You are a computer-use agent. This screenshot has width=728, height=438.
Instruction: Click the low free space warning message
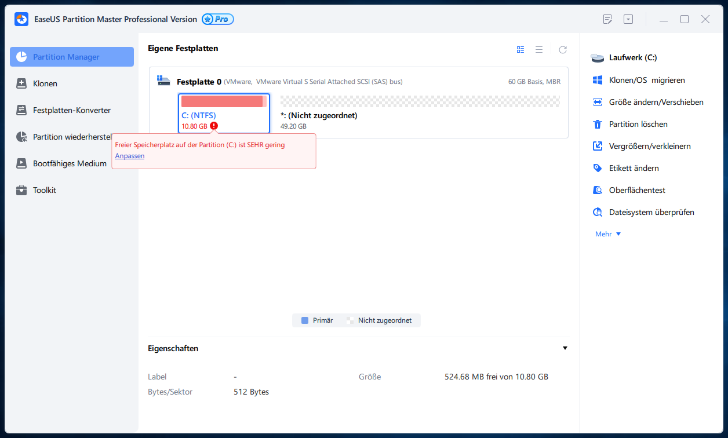click(x=200, y=145)
